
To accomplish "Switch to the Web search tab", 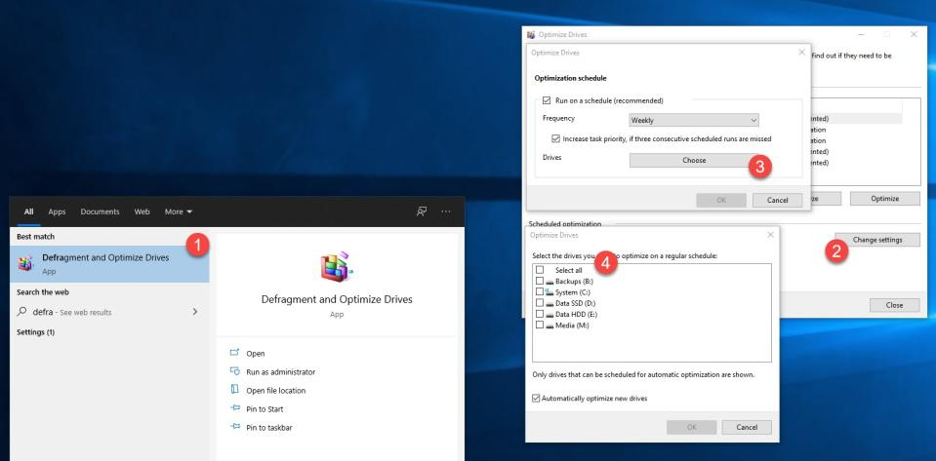I will (x=142, y=211).
